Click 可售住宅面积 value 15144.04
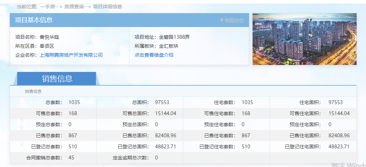Screen dimensions: 366x167 click(339, 113)
